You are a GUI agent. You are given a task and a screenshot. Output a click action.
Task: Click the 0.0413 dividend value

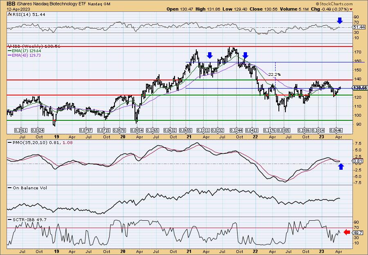[252, 130]
